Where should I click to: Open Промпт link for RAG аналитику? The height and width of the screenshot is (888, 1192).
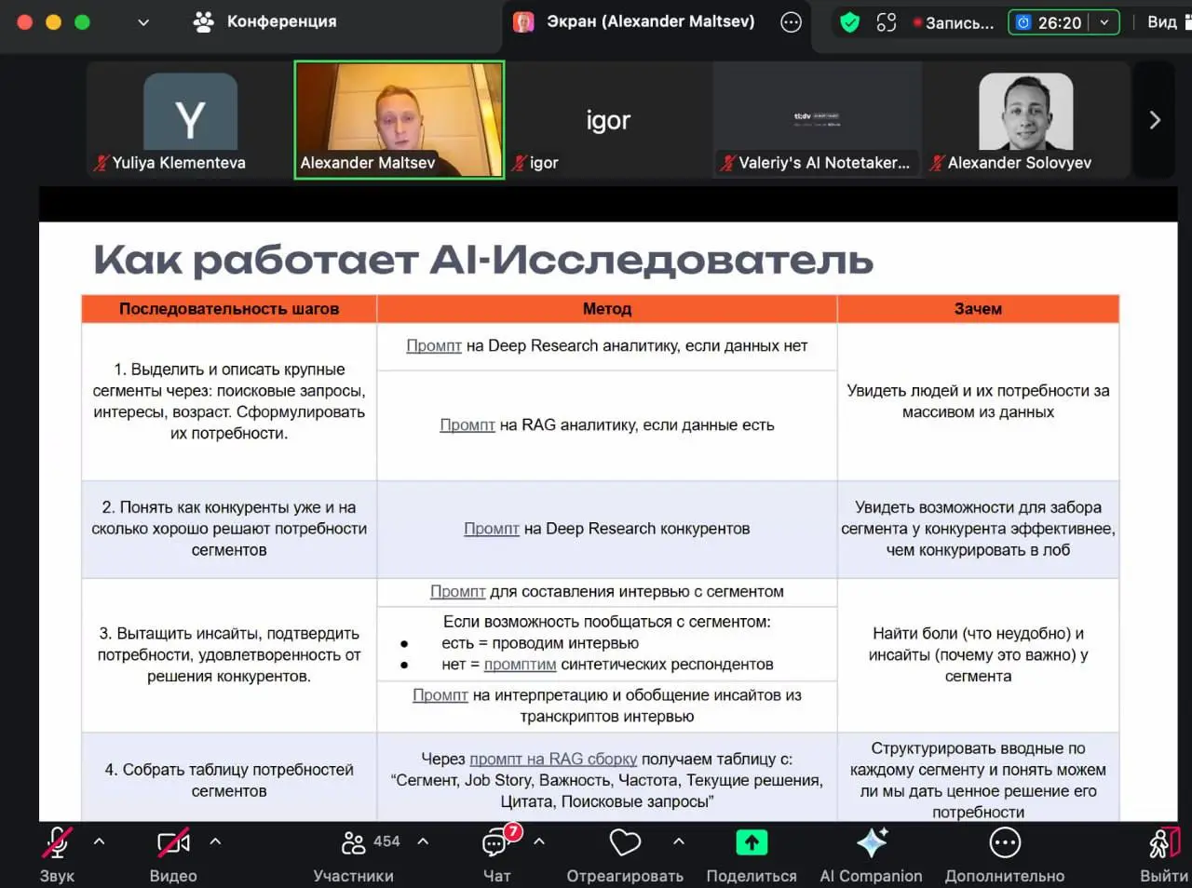pos(467,424)
